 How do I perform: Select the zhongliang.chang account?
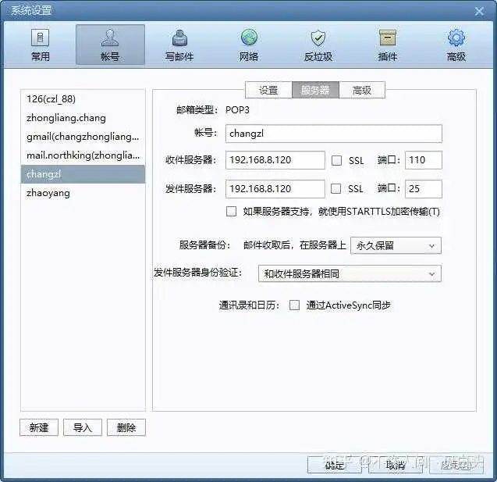point(83,118)
